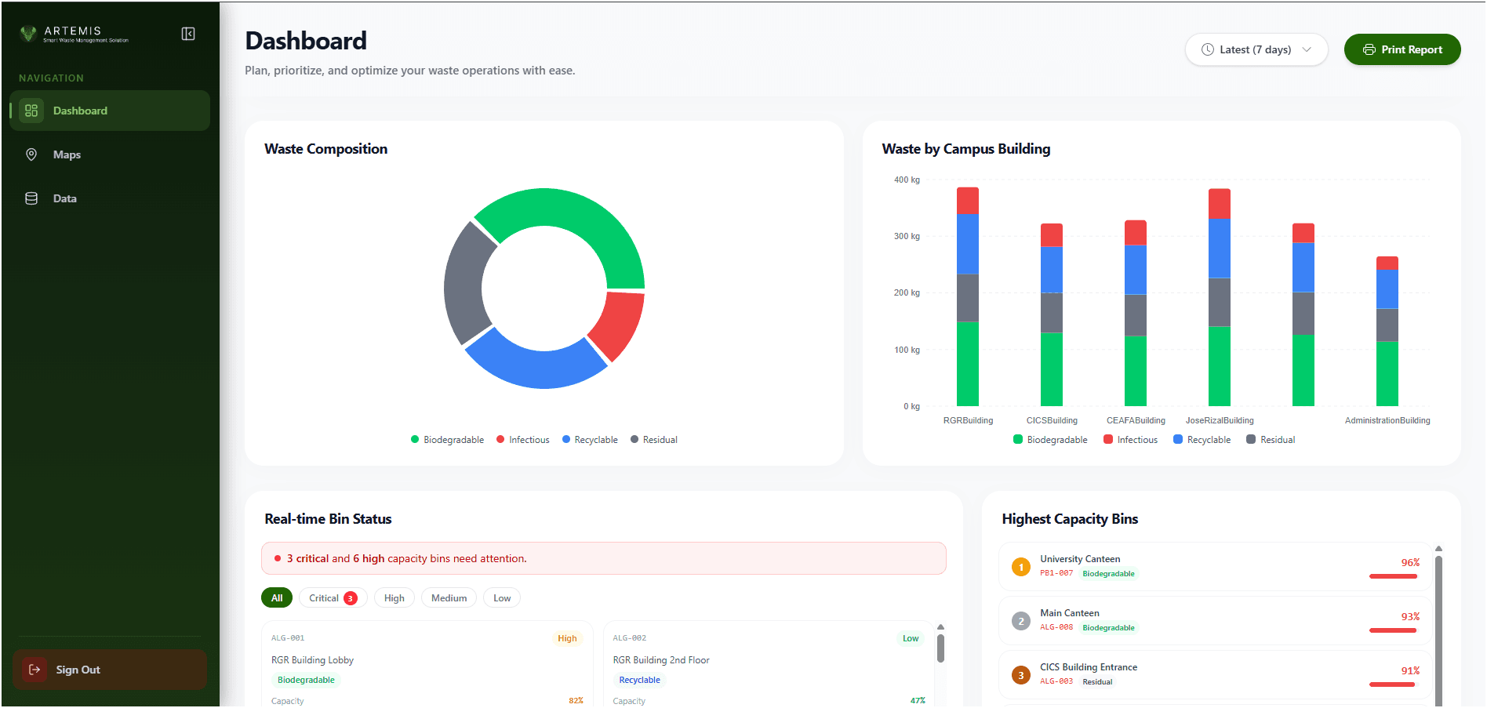
Task: Click the clock icon beside Latest filter
Action: pyautogui.click(x=1206, y=49)
